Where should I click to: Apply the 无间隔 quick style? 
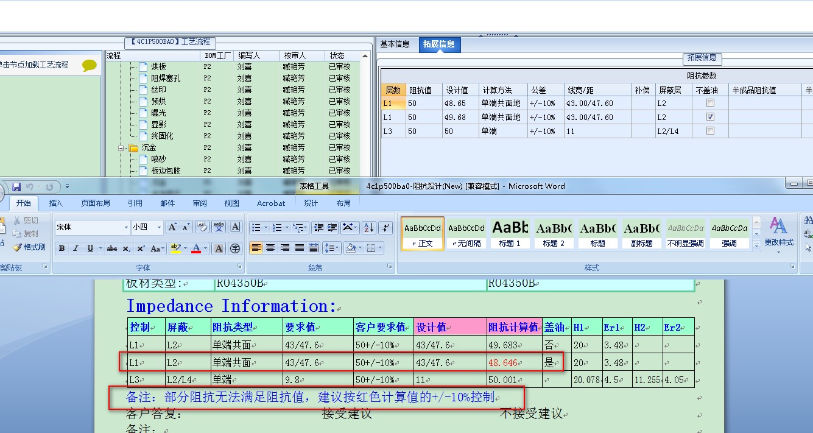click(x=466, y=233)
